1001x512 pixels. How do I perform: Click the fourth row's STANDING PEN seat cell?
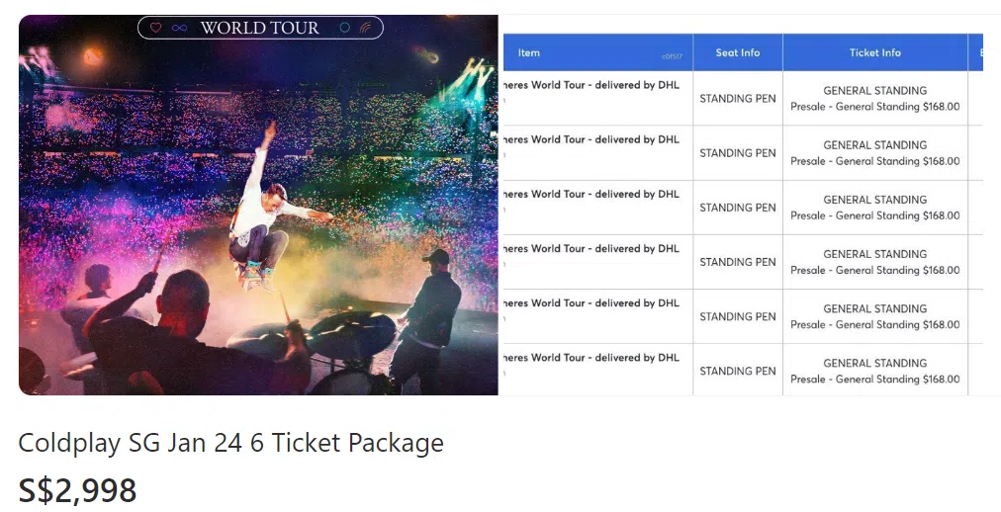click(738, 262)
